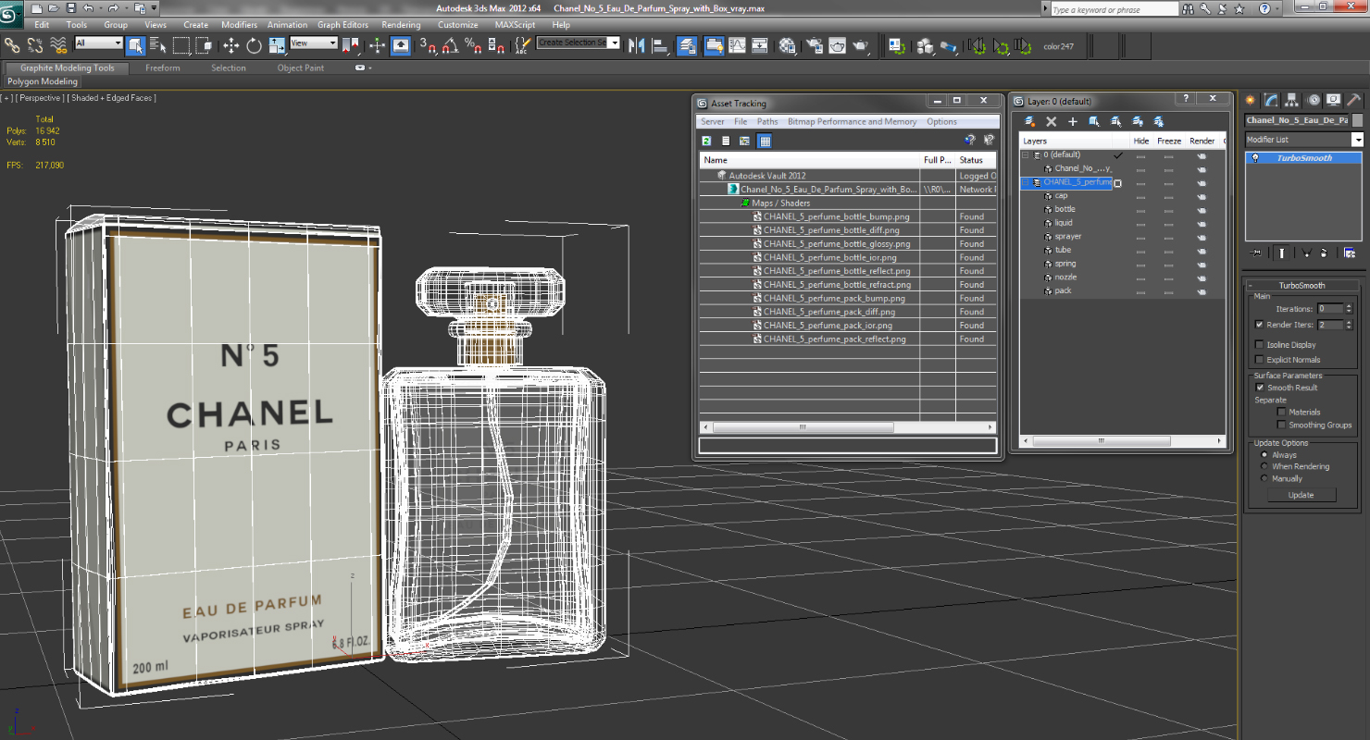Switch to Freeform ribbon tab
This screenshot has height=740, width=1370.
[163, 68]
